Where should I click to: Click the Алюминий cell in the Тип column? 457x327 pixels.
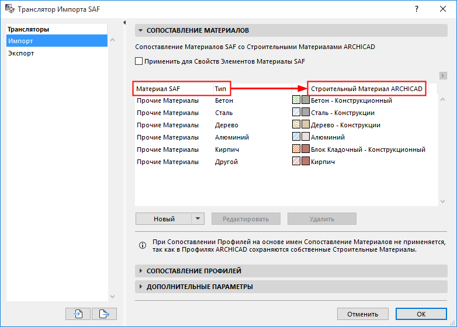(232, 137)
